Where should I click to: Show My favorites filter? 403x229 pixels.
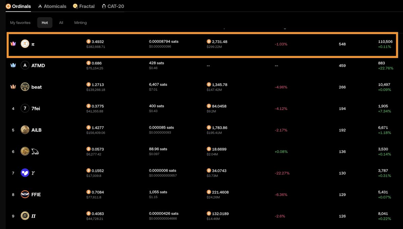[x=20, y=22]
